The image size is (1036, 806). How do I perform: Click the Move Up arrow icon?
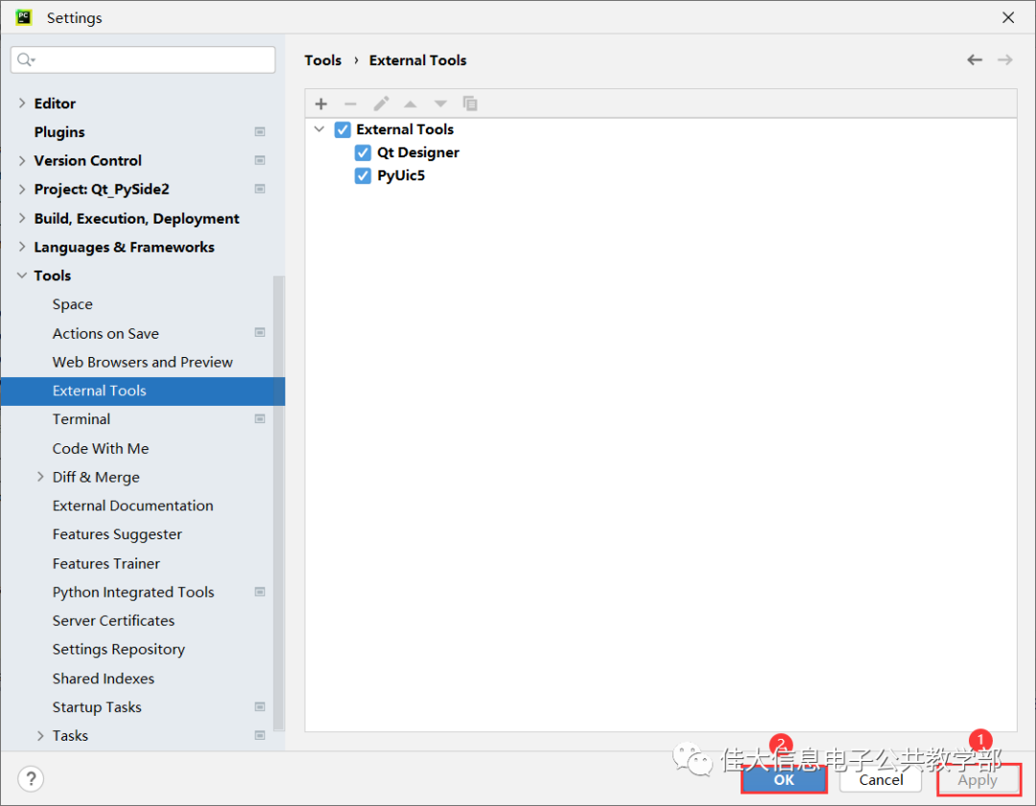411,104
